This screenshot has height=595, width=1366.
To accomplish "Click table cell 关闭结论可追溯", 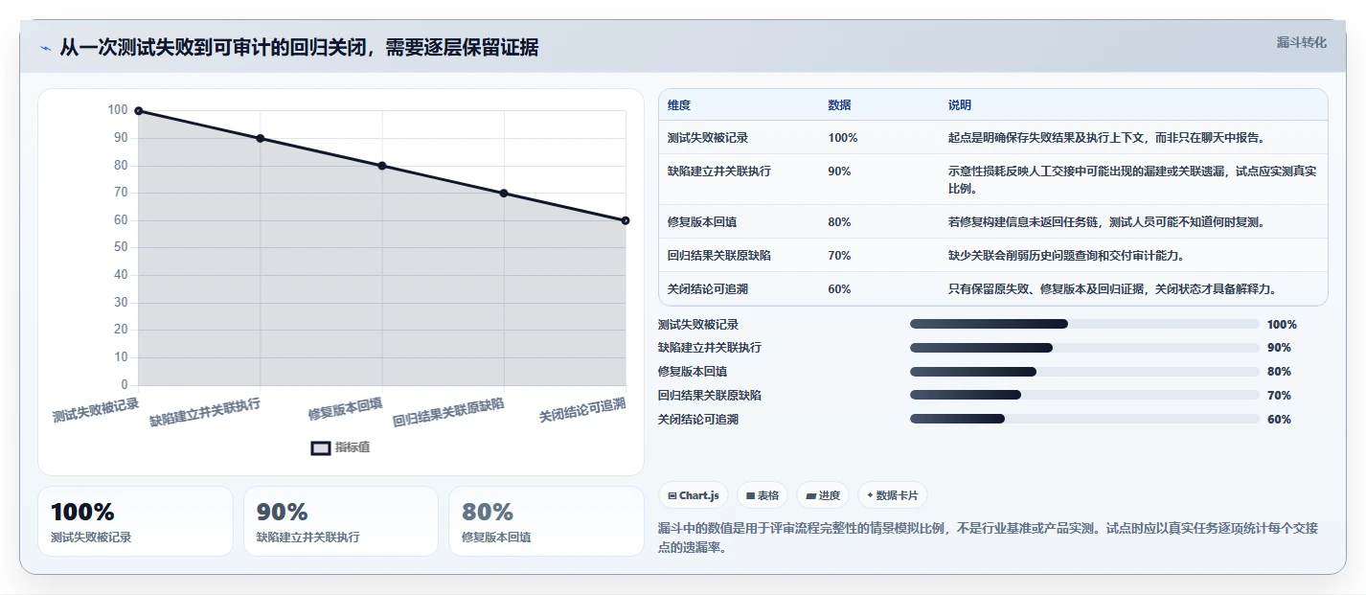I will coord(708,289).
